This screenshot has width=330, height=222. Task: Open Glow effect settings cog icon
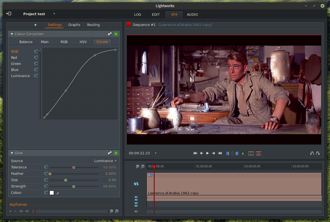coord(110,153)
